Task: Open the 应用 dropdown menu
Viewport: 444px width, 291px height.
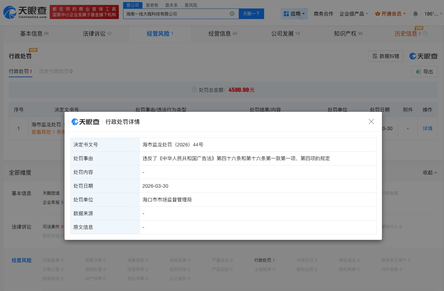Action: coord(294,14)
